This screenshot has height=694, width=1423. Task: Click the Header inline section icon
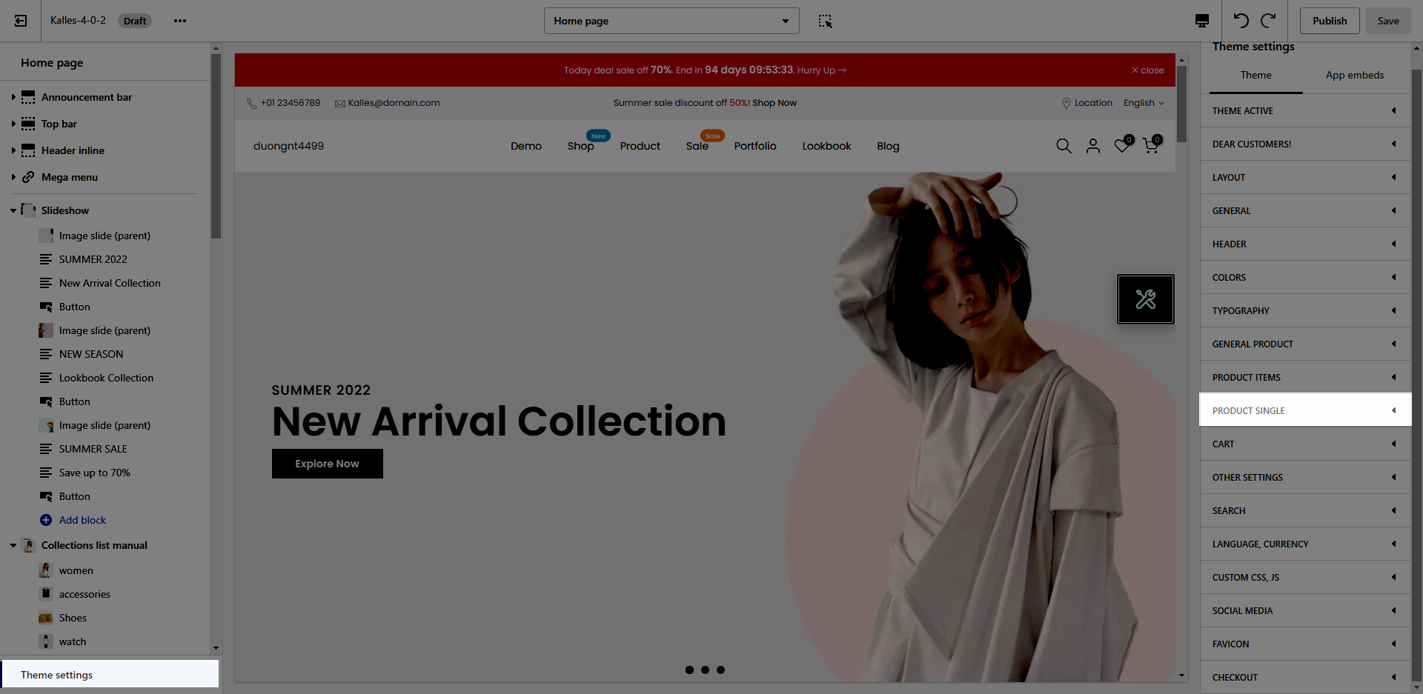point(28,150)
